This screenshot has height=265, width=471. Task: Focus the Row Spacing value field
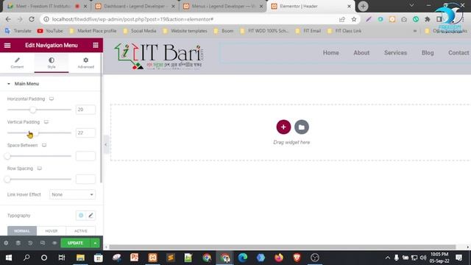pyautogui.click(x=85, y=179)
